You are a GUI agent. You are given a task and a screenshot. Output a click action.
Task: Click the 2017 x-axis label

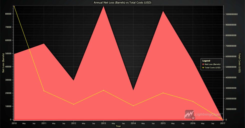223,123
